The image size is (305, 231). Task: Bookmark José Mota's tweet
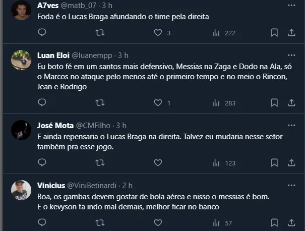274,163
